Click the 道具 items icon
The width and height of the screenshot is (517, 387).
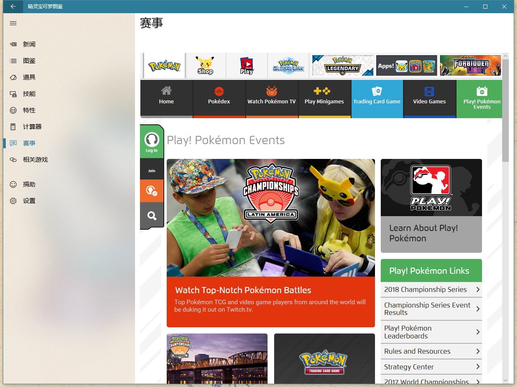13,77
